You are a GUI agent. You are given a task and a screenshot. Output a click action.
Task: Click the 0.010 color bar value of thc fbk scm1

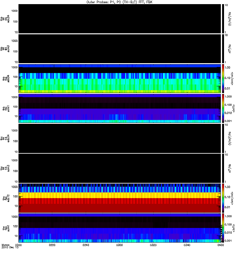tap(228, 232)
